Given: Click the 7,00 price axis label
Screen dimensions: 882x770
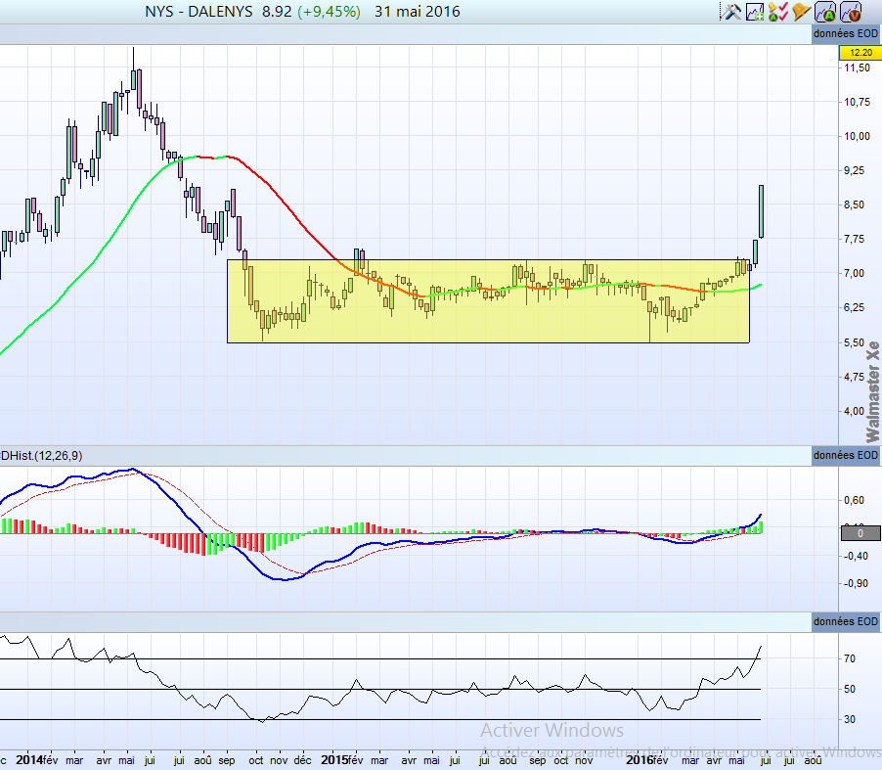Looking at the screenshot, I should (854, 273).
